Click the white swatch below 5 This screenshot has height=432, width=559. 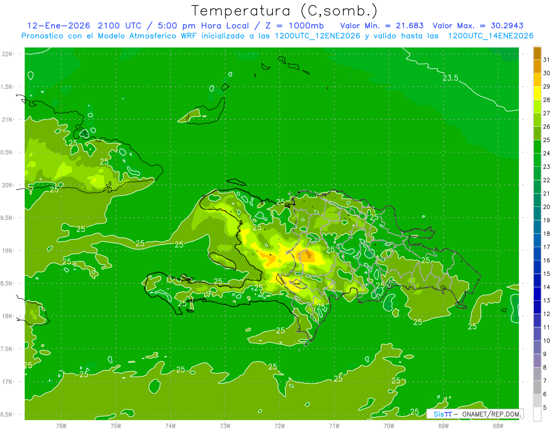pyautogui.click(x=537, y=414)
